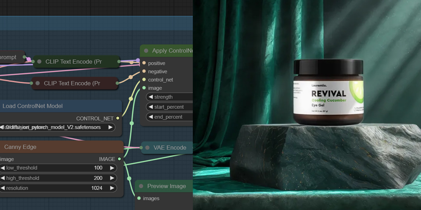This screenshot has width=421, height=210.
Task: Select the Canny Edge node title bar
Action: pos(61,147)
